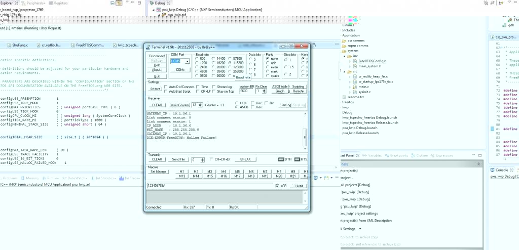Click the M1 macro button
This screenshot has width=519, height=250.
(182, 172)
